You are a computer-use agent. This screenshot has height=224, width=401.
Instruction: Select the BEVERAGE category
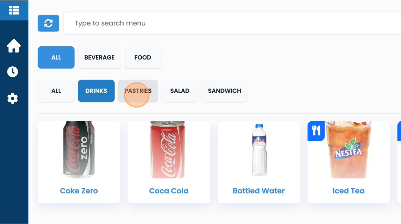[x=100, y=57]
